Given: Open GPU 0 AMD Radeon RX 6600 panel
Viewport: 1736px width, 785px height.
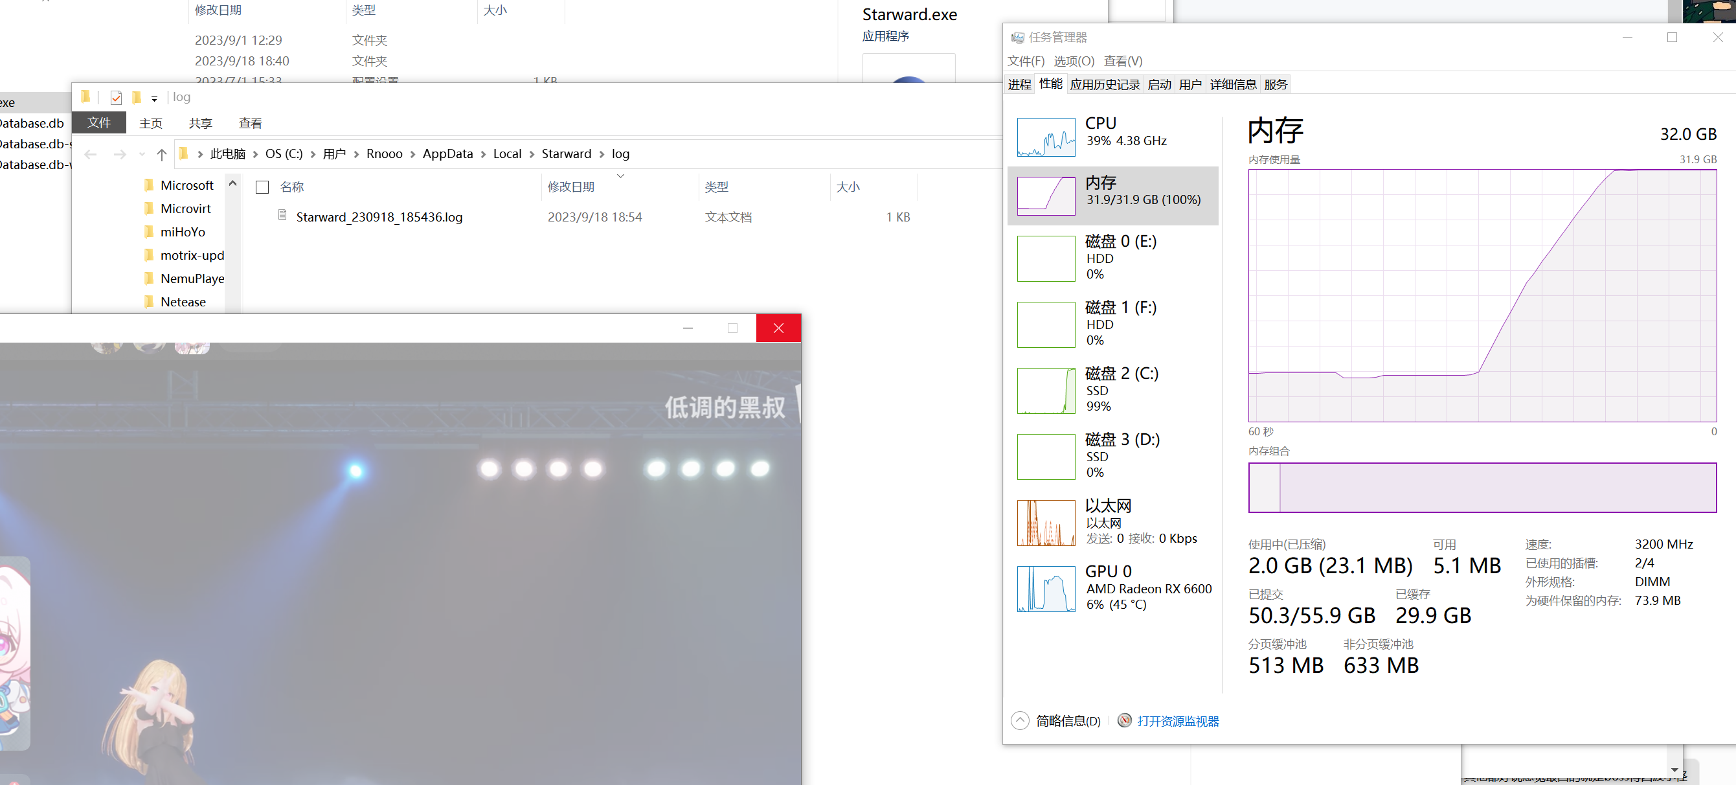Looking at the screenshot, I should point(1112,587).
